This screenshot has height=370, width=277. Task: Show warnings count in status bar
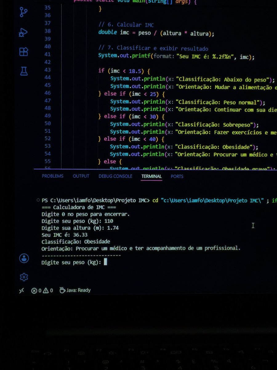(48, 290)
